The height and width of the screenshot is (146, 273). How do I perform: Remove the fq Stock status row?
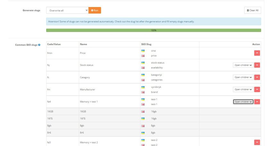[257, 65]
